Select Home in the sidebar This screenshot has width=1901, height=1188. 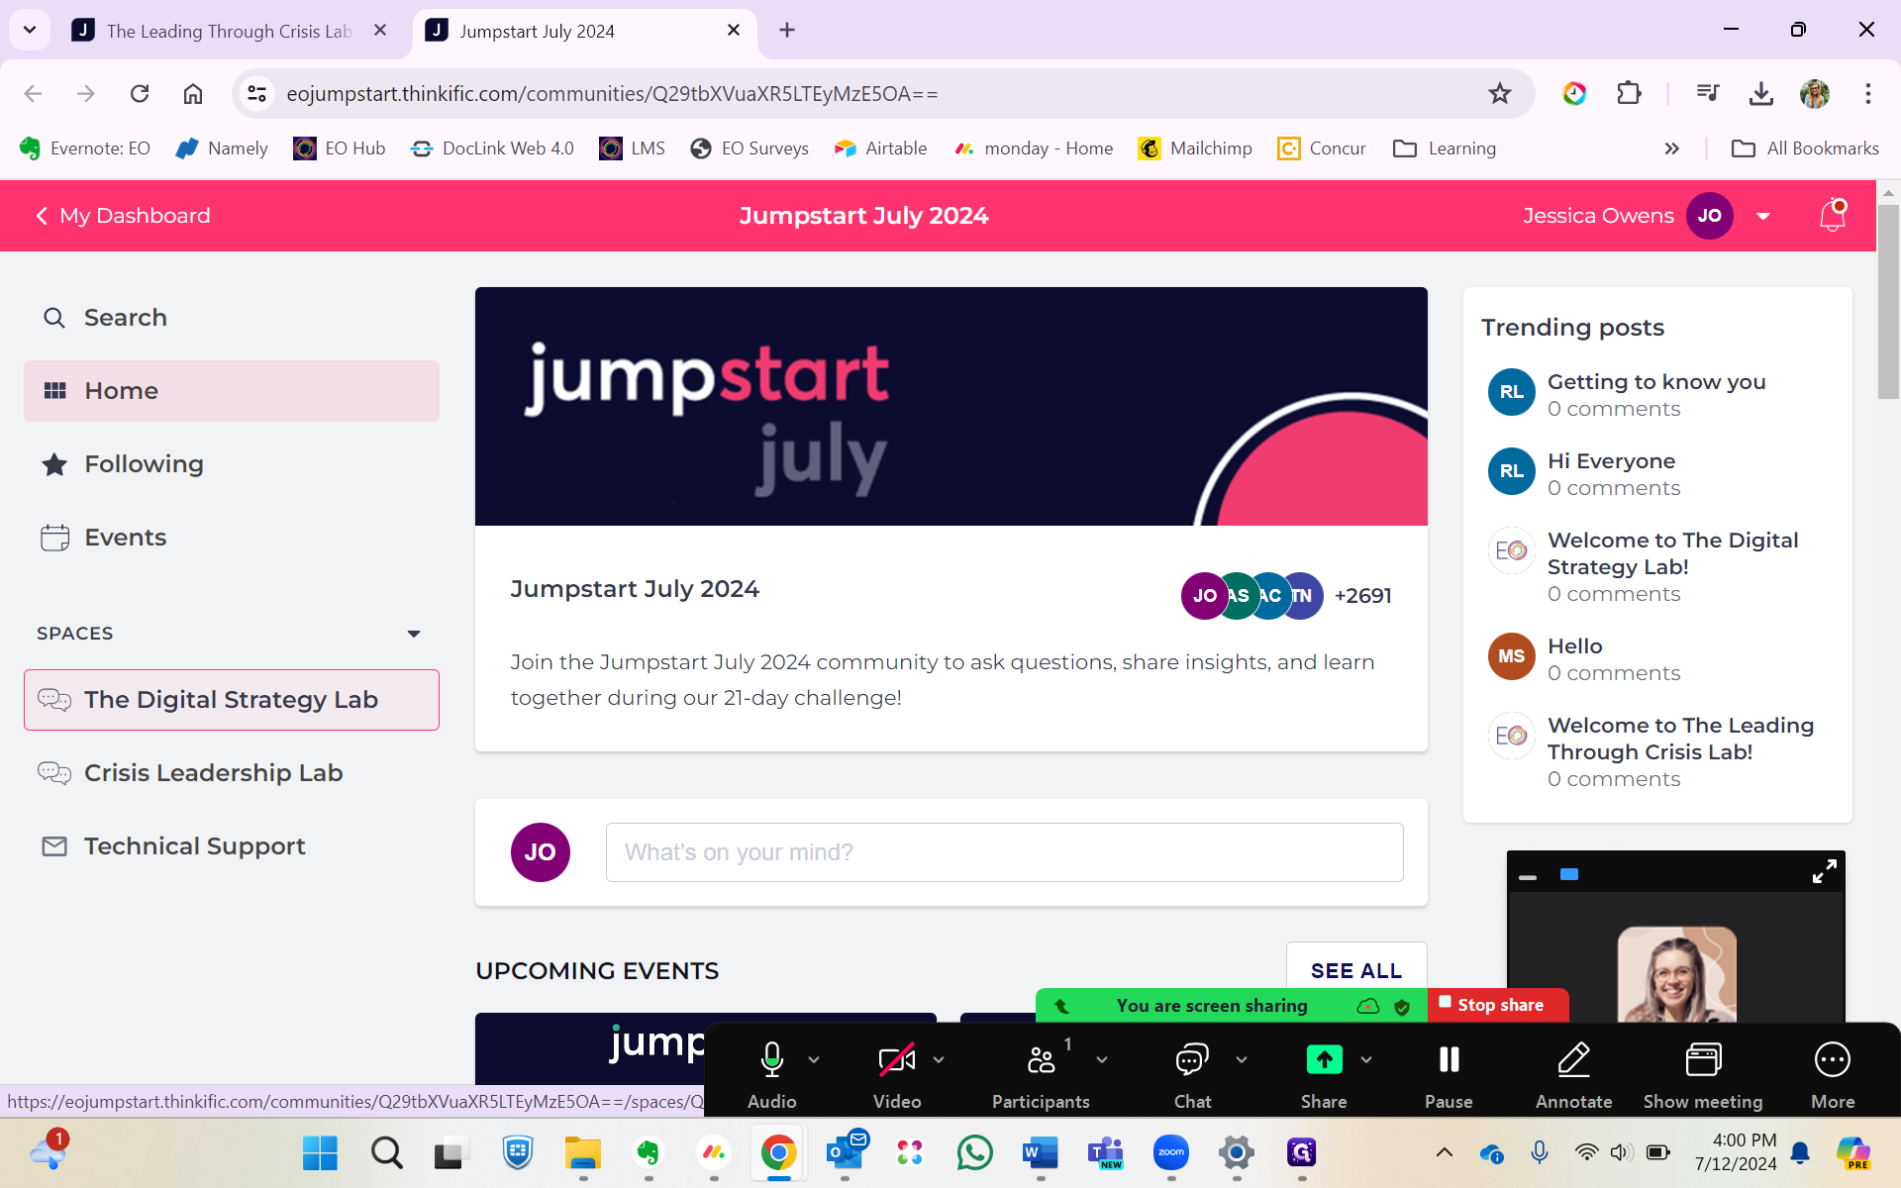pos(231,391)
